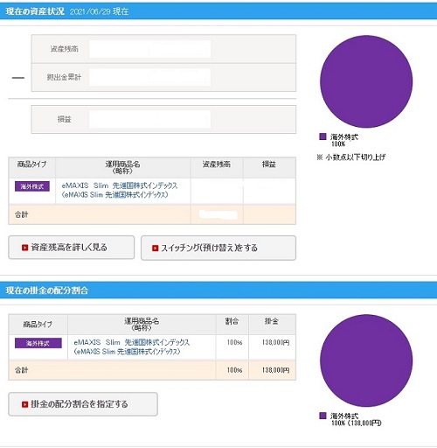Click 海外株式 tag in asset status table
Screen dimensions: 437x448
click(32, 186)
